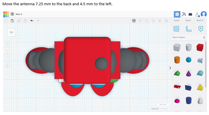Pick the Scribble shape
Viewport: 209px width, 115px height.
pyautogui.click(x=200, y=61)
